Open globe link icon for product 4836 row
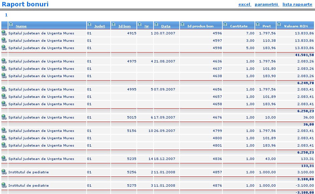This screenshot has height=194, width=315. [4, 159]
